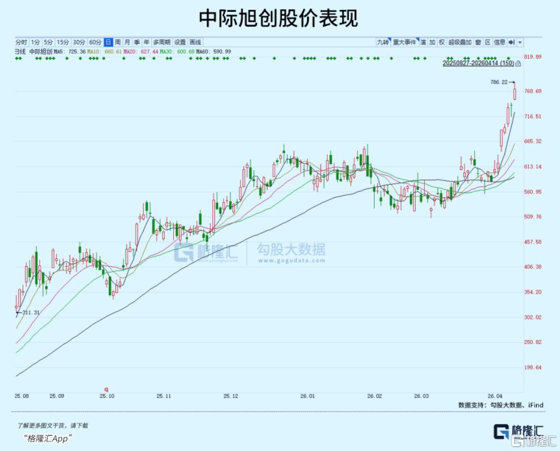Click the 画线 draw line button
560x451 pixels.
[195, 42]
